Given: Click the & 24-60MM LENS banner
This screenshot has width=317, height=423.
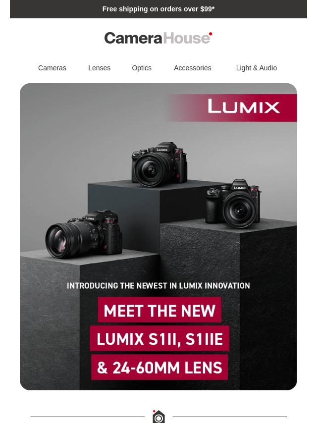Looking at the screenshot, I should tap(159, 367).
